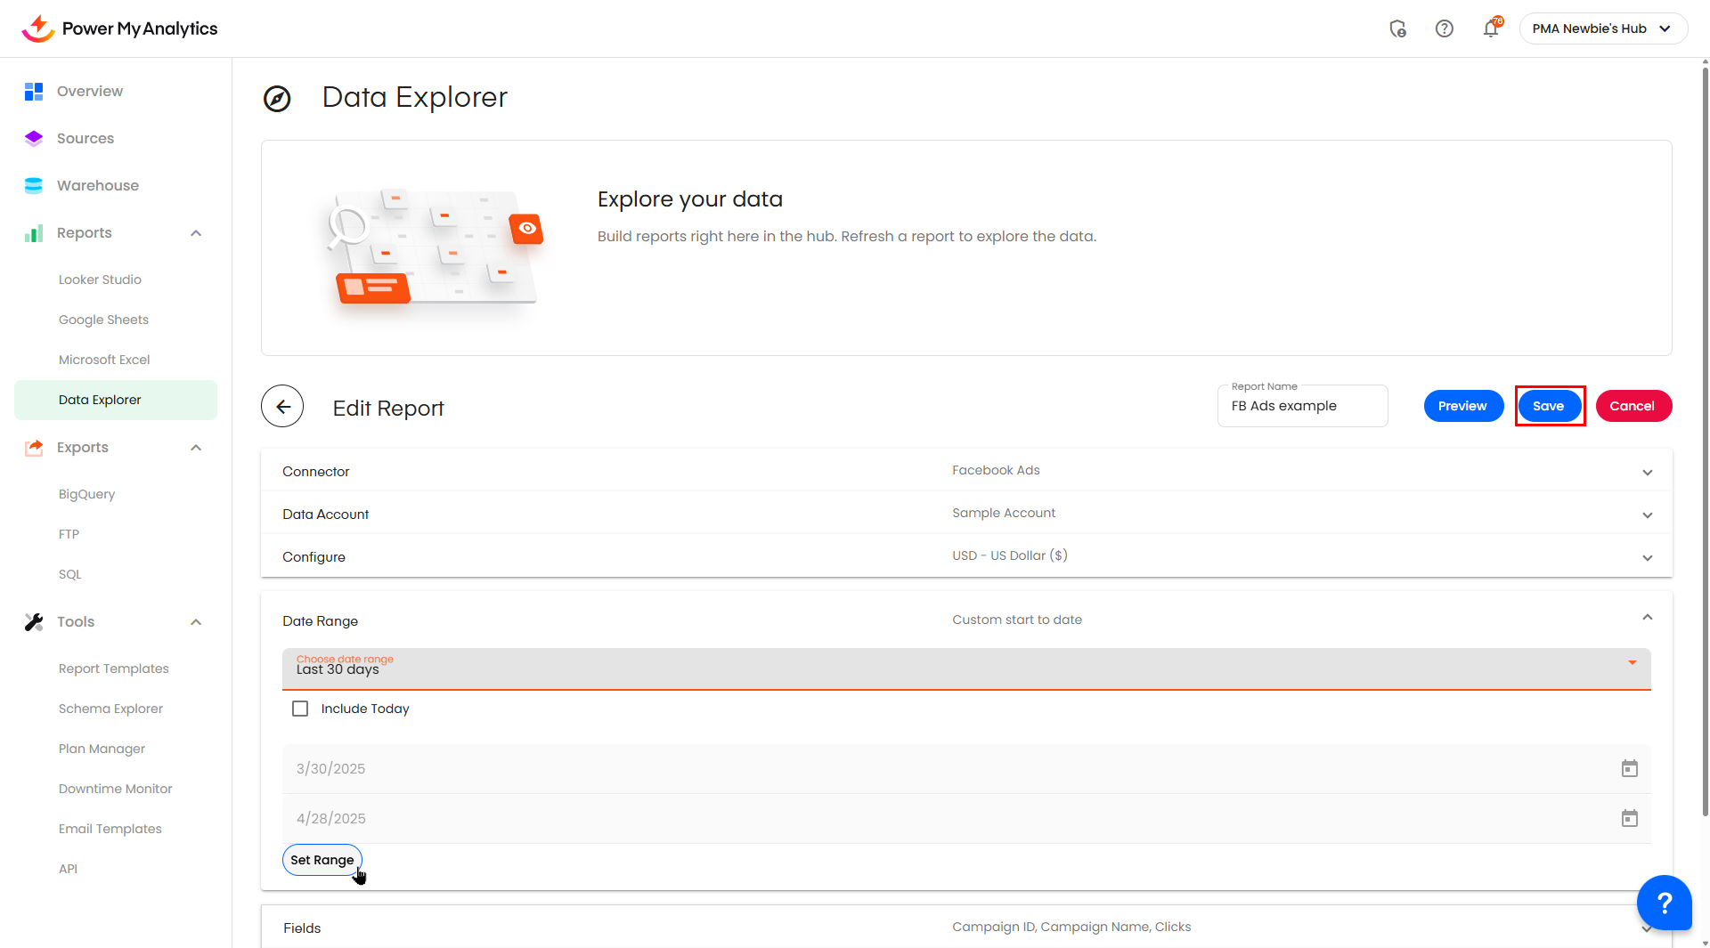
Task: Click the Power My Analytics logo
Action: [119, 28]
